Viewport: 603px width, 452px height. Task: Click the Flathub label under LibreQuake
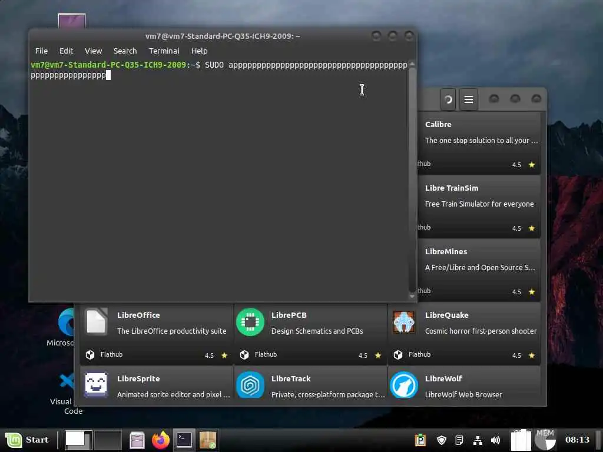pos(419,354)
